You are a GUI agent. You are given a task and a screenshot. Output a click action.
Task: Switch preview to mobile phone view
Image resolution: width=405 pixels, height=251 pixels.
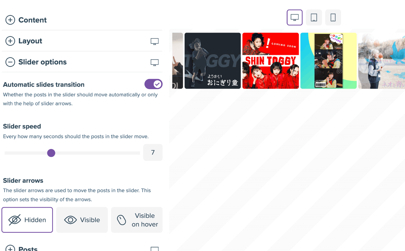click(333, 17)
